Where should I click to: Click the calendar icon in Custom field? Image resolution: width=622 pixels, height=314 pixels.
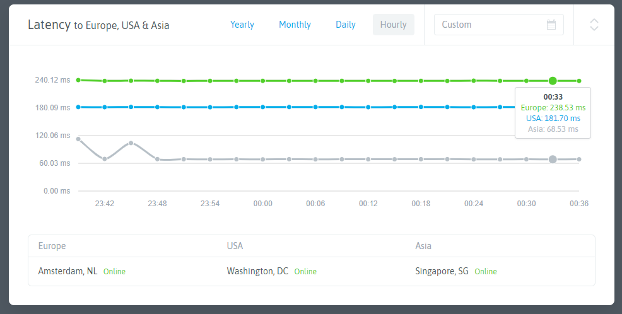551,25
